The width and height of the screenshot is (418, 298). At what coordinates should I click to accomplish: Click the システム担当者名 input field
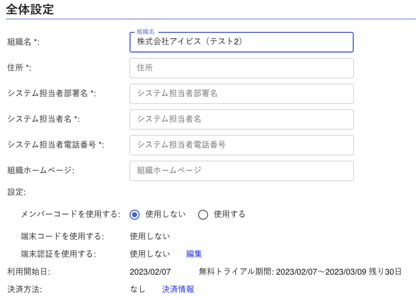[240, 120]
